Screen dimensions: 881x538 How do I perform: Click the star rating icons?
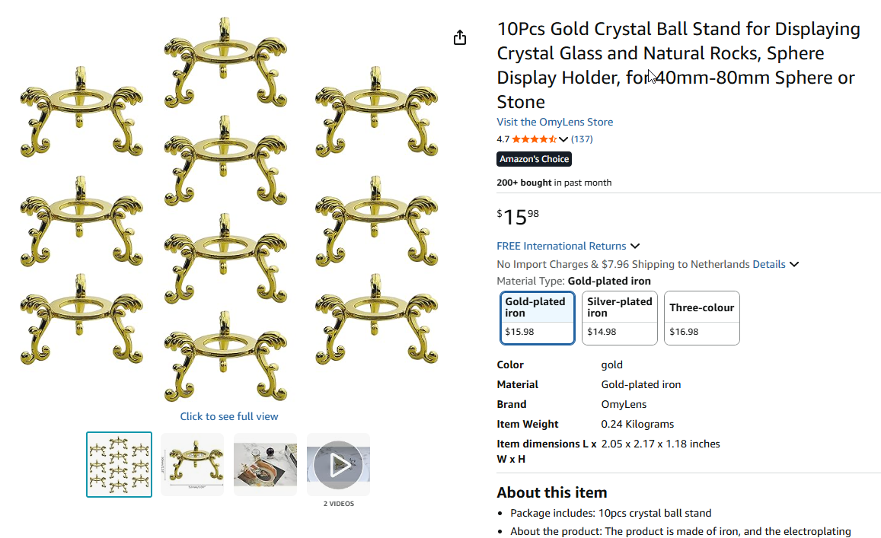534,139
